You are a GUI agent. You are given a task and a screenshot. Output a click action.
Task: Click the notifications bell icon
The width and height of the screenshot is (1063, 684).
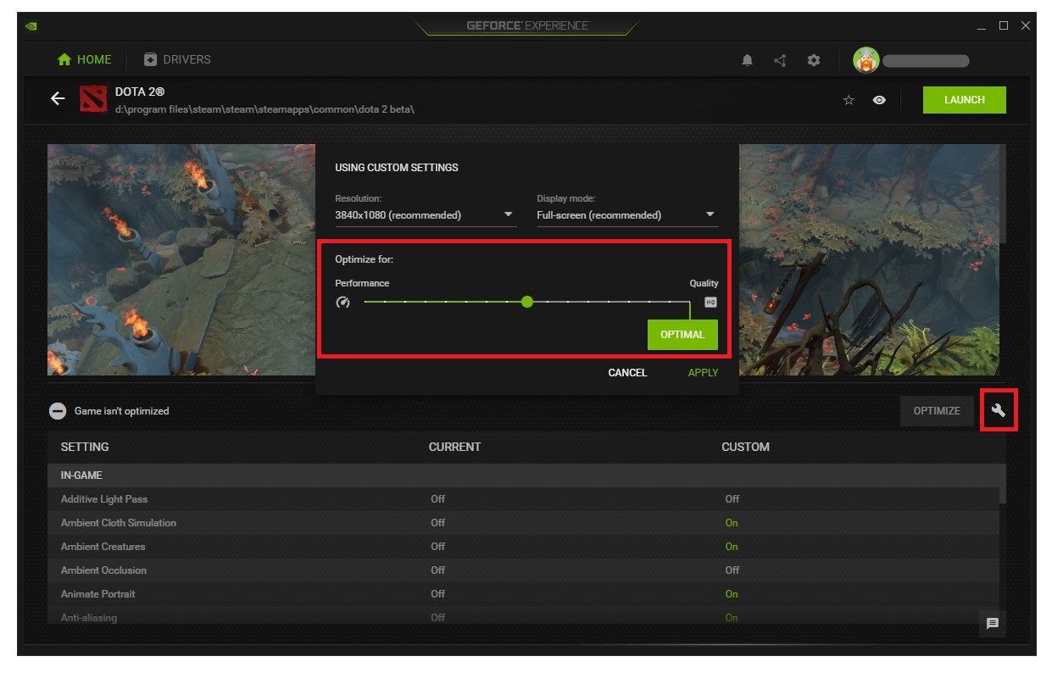747,60
